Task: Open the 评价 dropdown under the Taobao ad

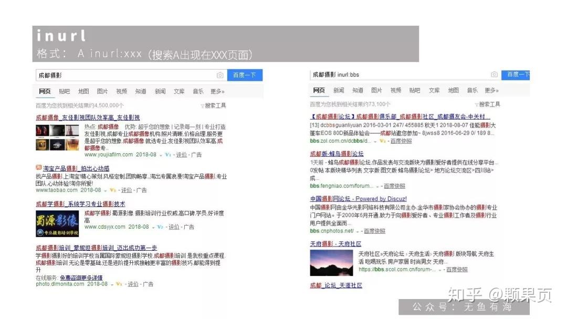Action: tap(127, 189)
